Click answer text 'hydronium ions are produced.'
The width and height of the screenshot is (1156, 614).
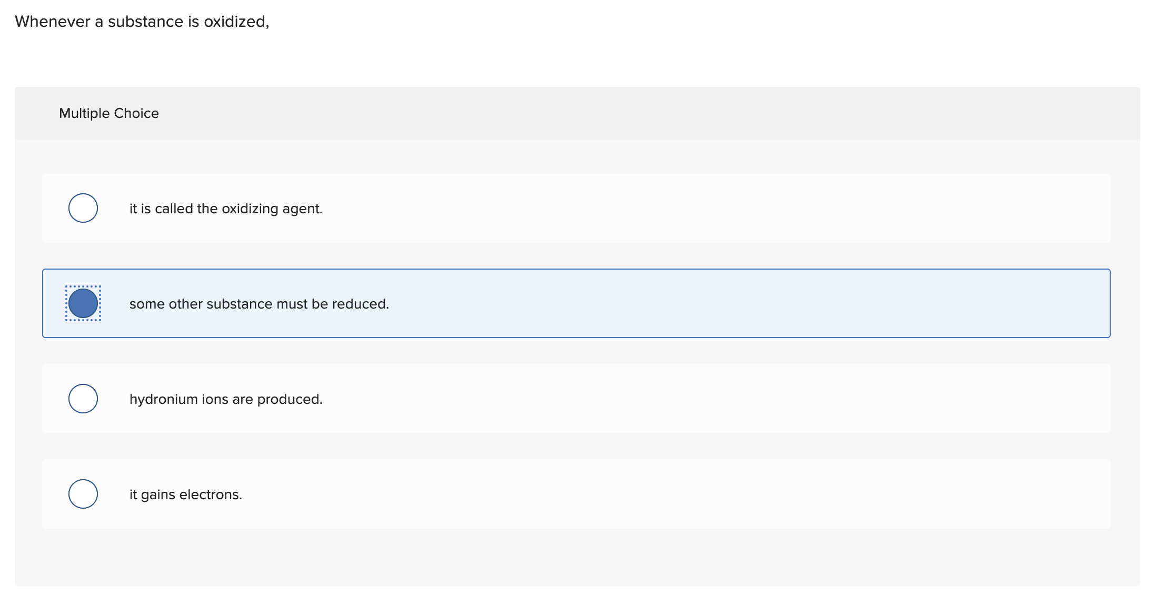pos(226,400)
